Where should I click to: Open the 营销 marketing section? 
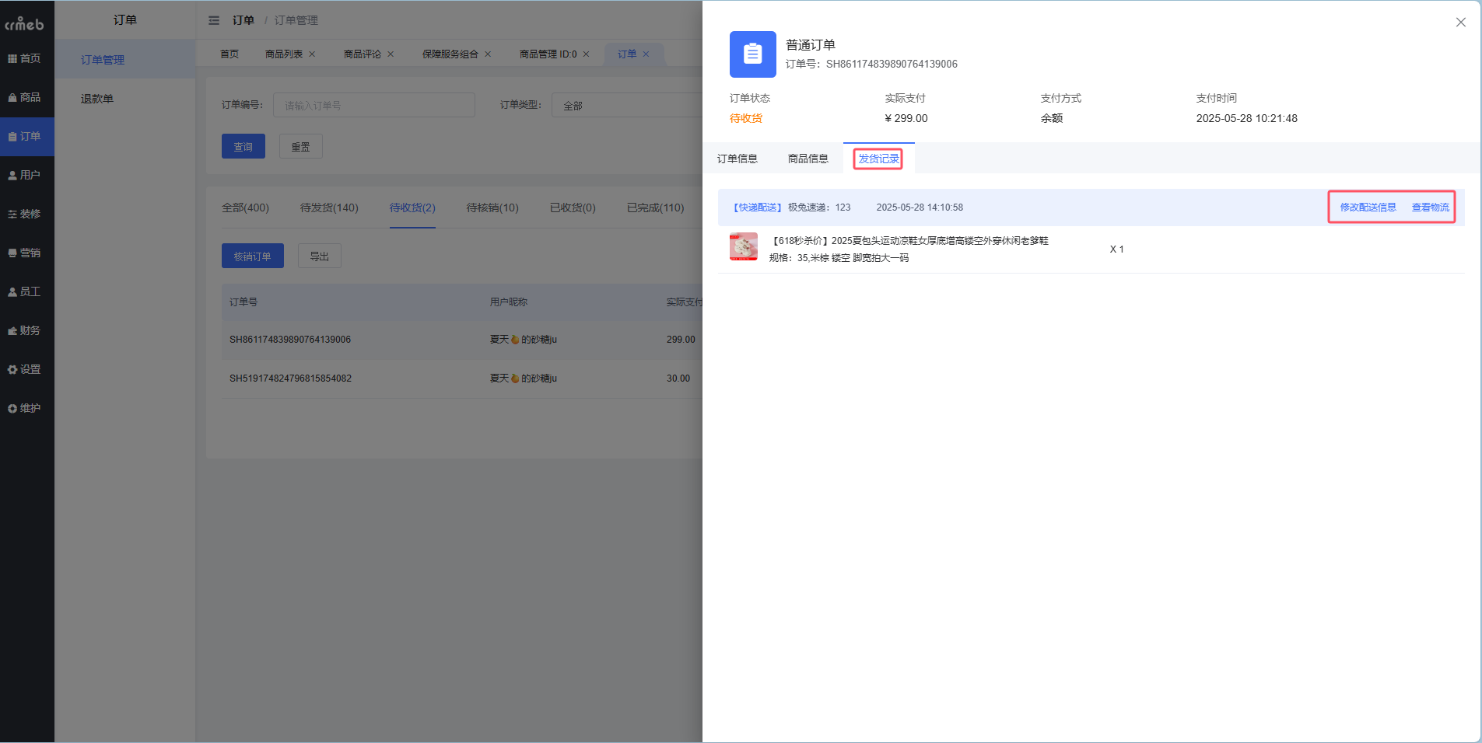tap(26, 252)
